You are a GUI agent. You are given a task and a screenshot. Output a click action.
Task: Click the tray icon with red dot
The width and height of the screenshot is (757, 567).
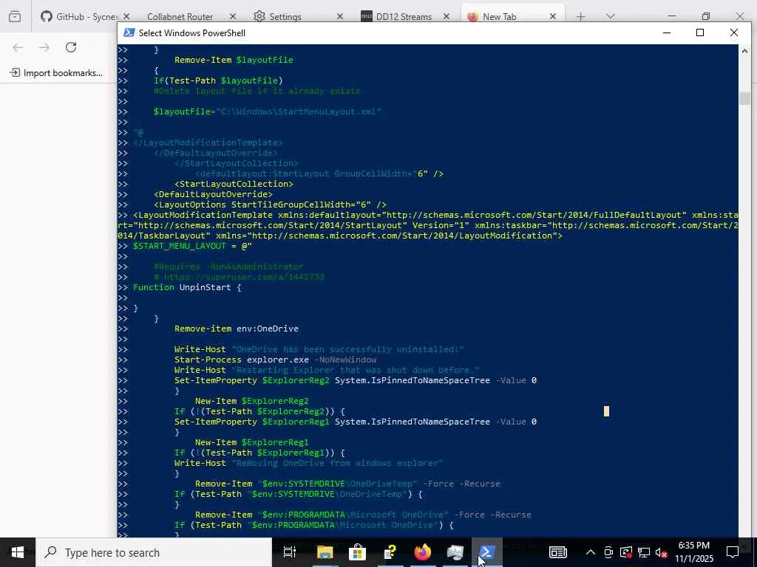tap(626, 552)
